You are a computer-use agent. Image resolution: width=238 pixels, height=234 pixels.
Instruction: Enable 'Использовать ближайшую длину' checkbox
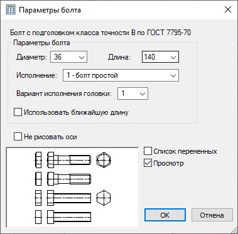18,112
